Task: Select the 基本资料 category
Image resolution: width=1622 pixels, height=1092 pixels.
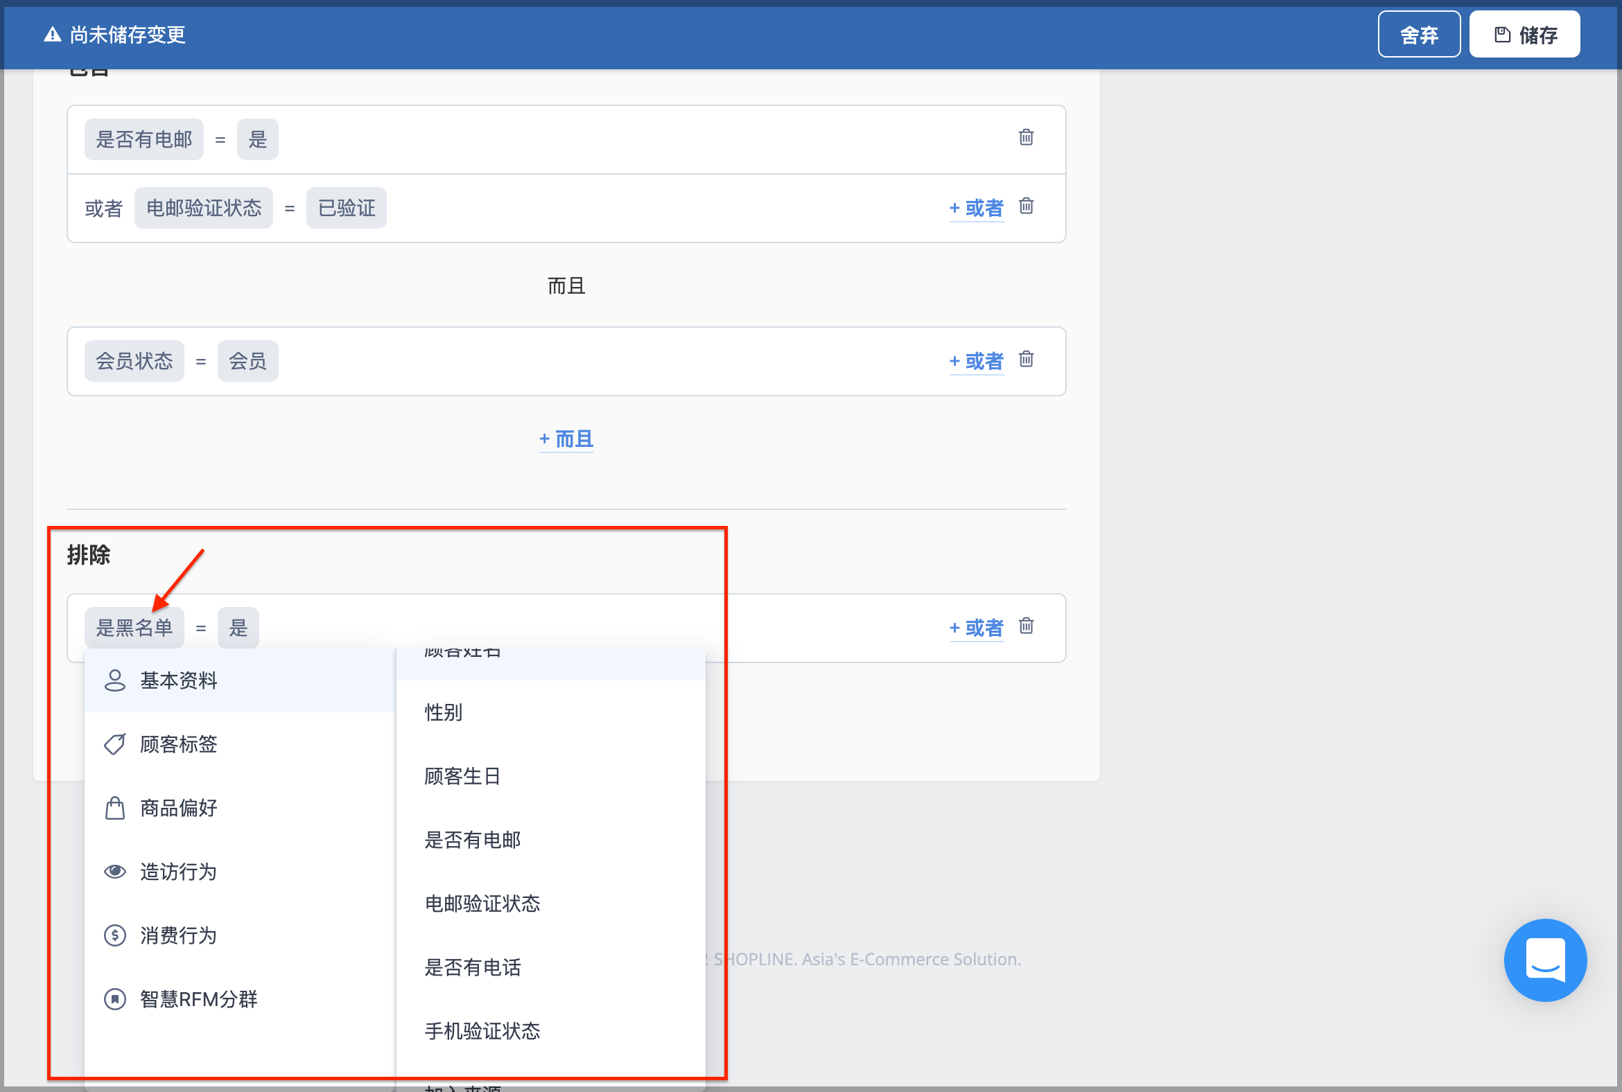Action: pyautogui.click(x=240, y=680)
